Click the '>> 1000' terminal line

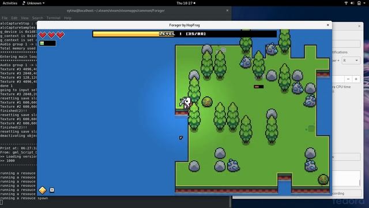[7, 161]
